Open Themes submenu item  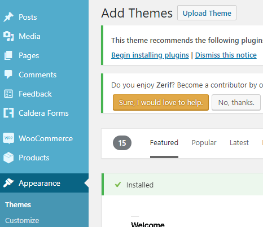[18, 204]
